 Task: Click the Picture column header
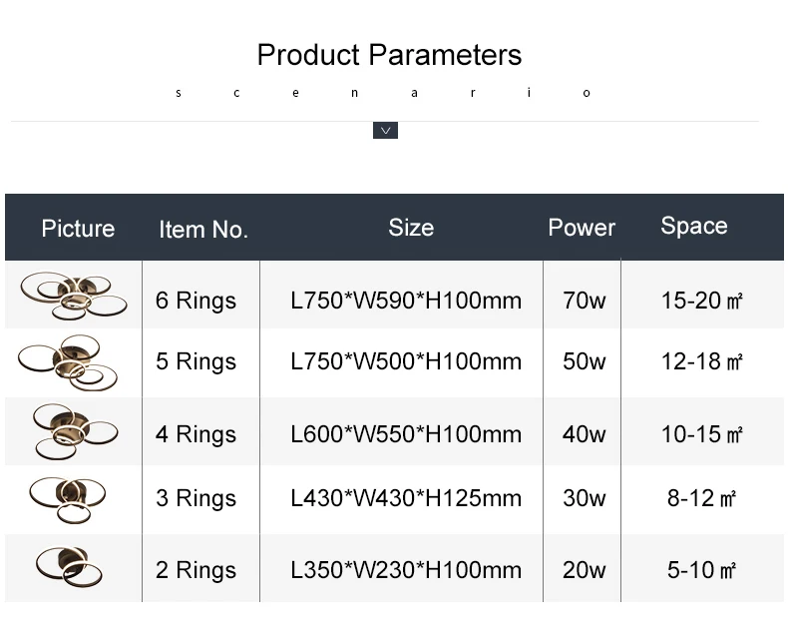(x=78, y=229)
